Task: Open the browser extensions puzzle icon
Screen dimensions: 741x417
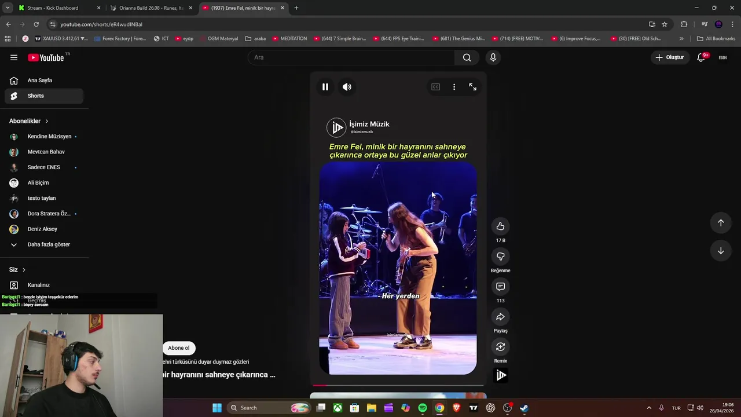Action: point(684,24)
